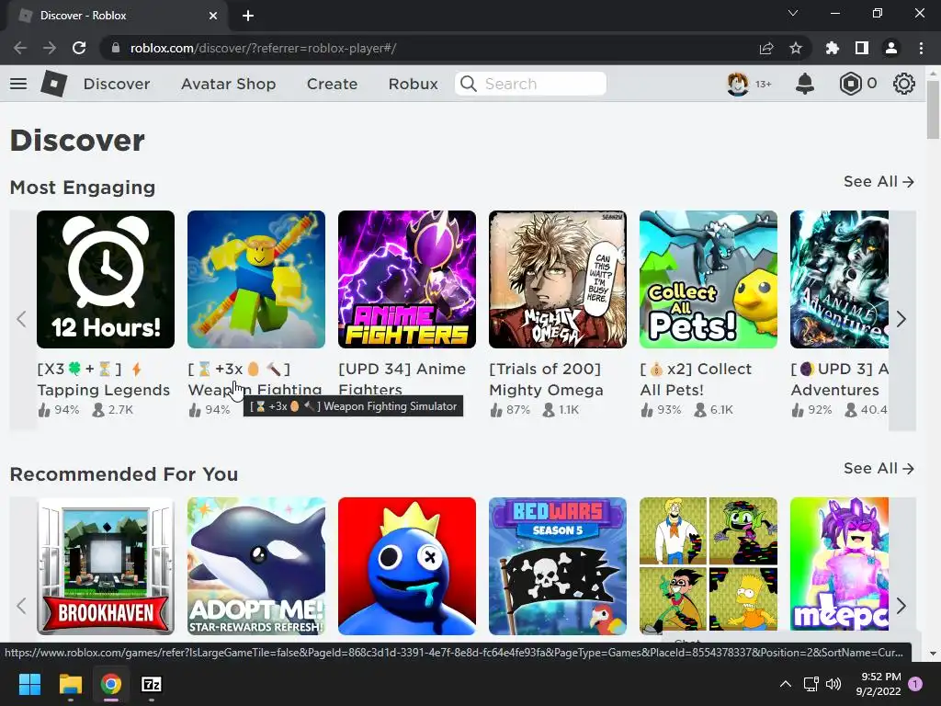Click the Chrome taskbar icon
This screenshot has height=706, width=941.
[x=111, y=684]
